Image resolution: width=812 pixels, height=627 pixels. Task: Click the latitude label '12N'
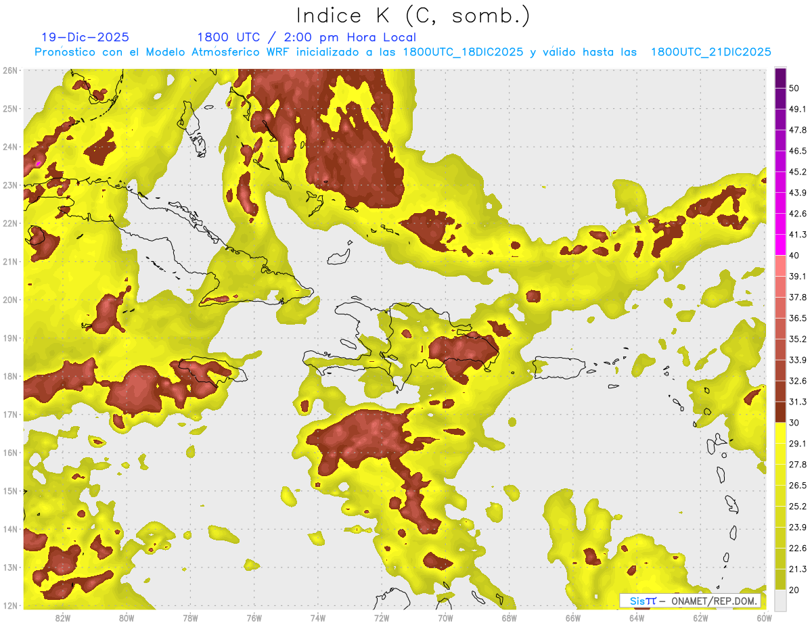(x=10, y=605)
